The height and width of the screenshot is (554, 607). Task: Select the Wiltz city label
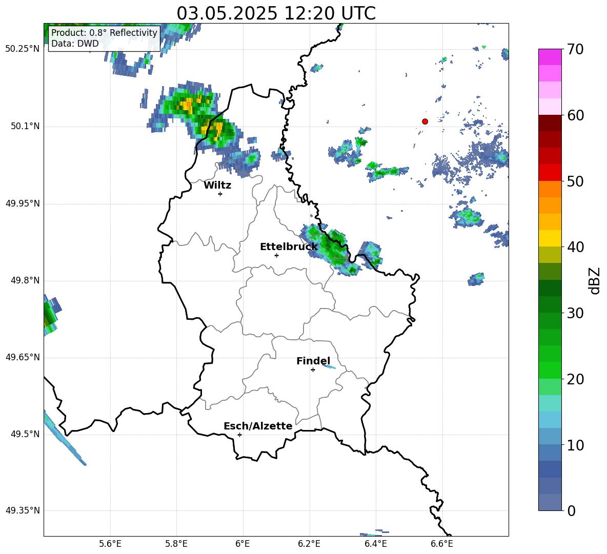[x=217, y=186]
